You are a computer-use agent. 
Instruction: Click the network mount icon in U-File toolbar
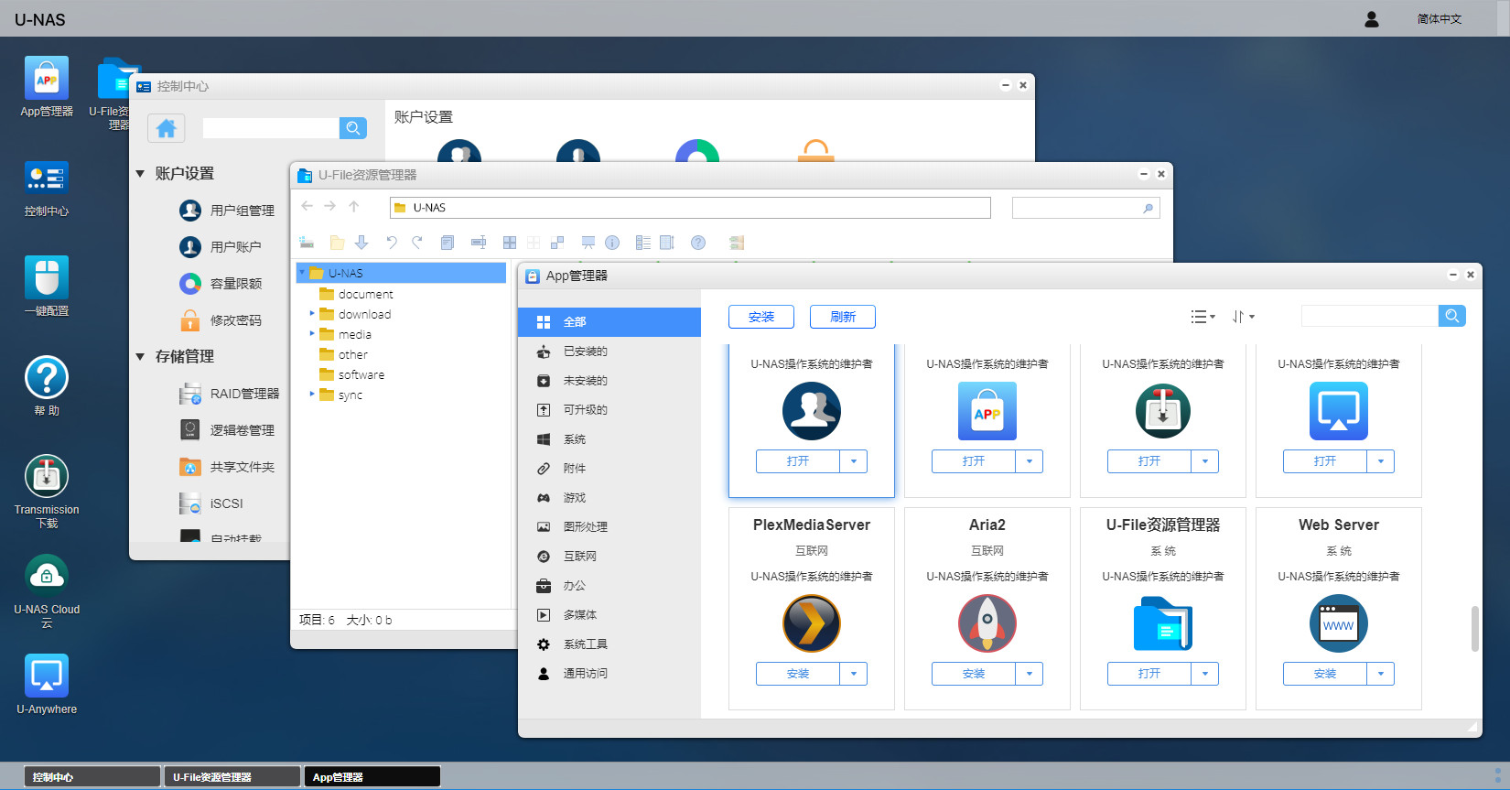click(x=307, y=243)
